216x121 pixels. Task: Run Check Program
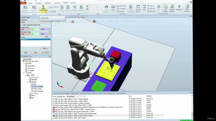[165, 8]
